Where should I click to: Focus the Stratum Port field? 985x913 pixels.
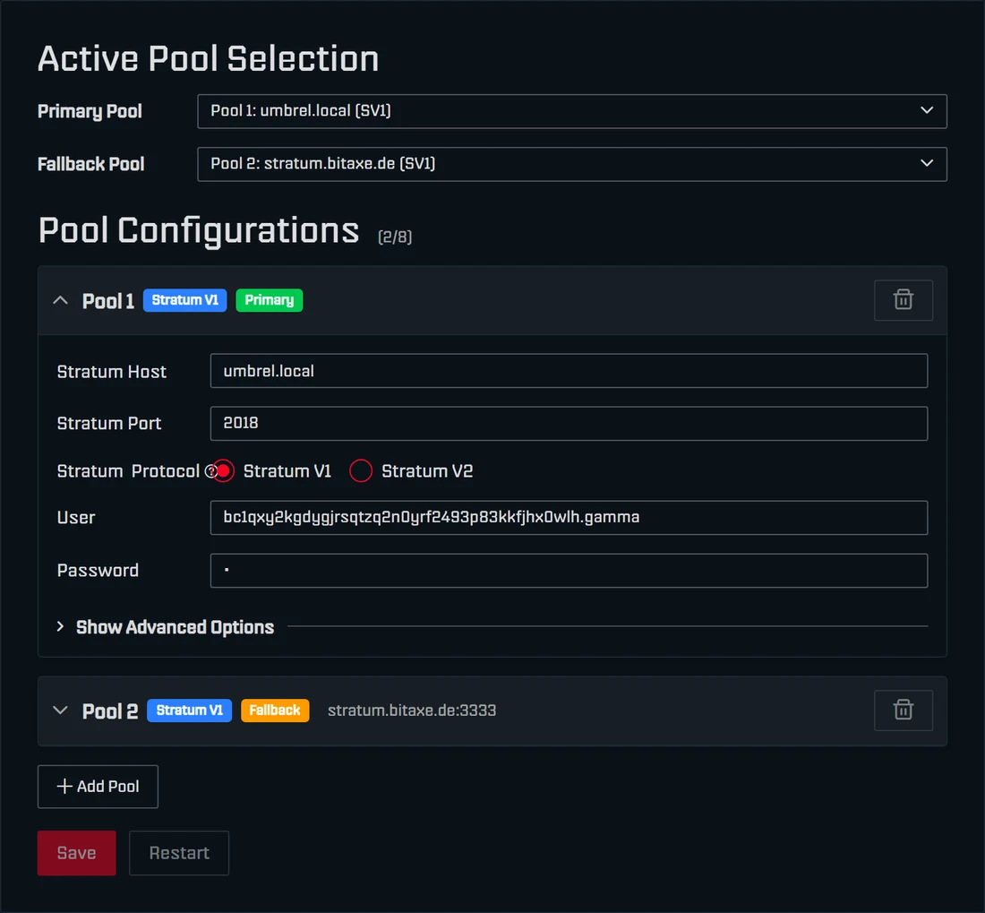(x=569, y=424)
